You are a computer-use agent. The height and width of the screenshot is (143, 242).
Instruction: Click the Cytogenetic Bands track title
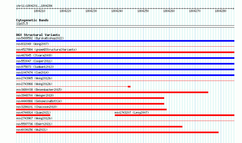(x=32, y=20)
